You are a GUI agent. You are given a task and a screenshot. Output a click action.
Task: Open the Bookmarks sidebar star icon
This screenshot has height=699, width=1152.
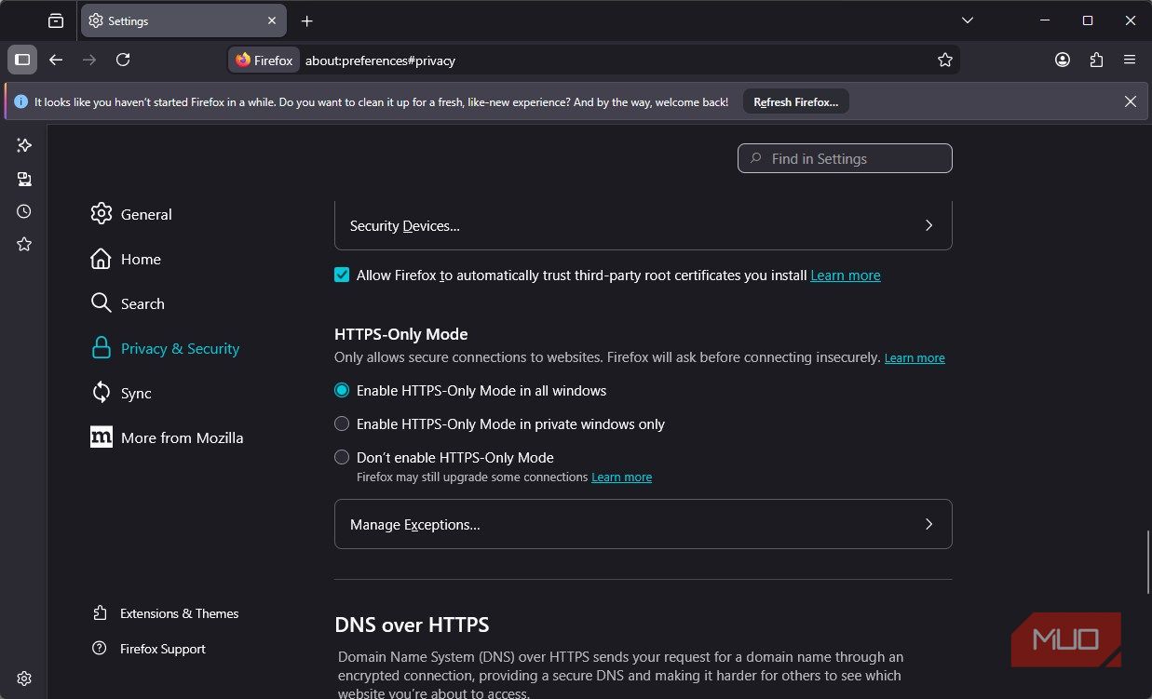pos(24,244)
